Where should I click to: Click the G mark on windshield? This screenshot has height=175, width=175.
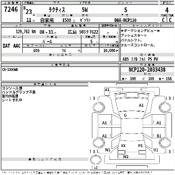(125, 115)
